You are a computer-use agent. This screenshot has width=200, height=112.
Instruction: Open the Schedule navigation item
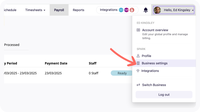tap(10, 10)
